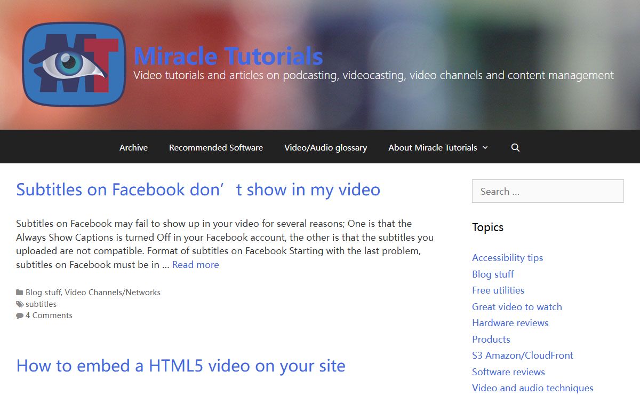This screenshot has height=395, width=640.
Task: Open How to embed a HTML5 video post
Action: (x=181, y=366)
